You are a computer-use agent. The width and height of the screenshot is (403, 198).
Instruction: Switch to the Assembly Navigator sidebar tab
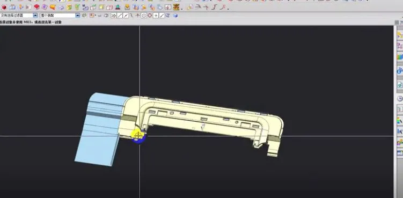click(400, 35)
